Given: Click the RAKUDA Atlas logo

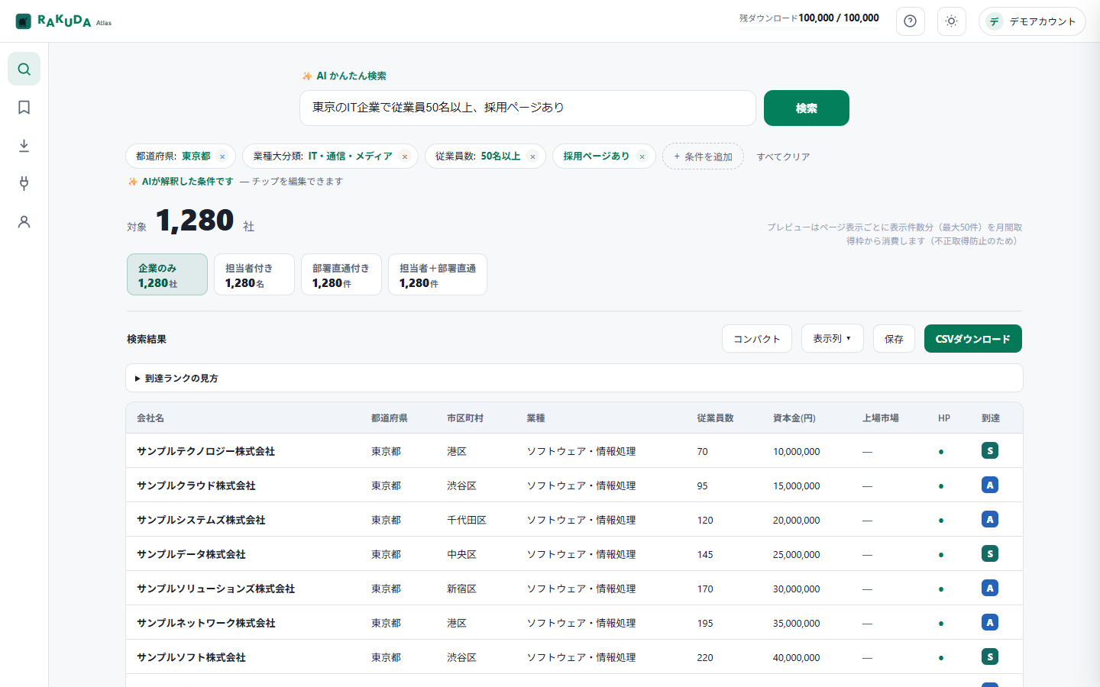Looking at the screenshot, I should (64, 21).
